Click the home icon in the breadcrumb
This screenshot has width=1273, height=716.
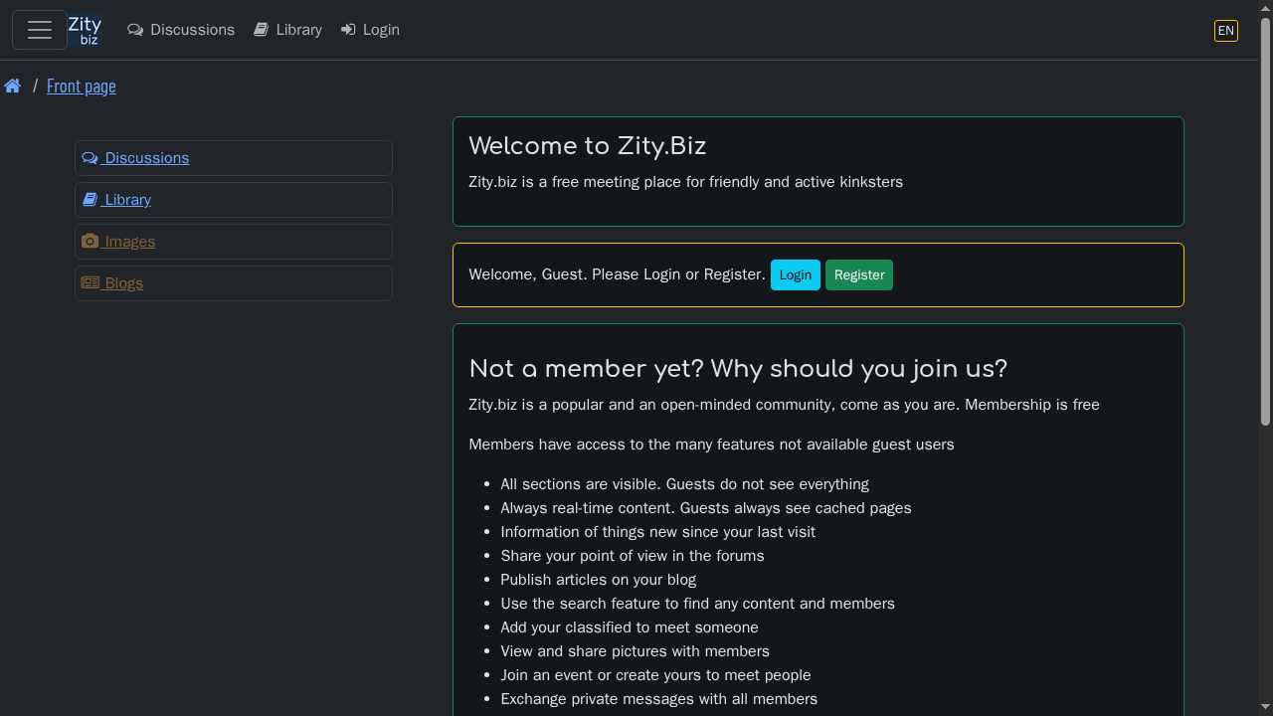13,86
